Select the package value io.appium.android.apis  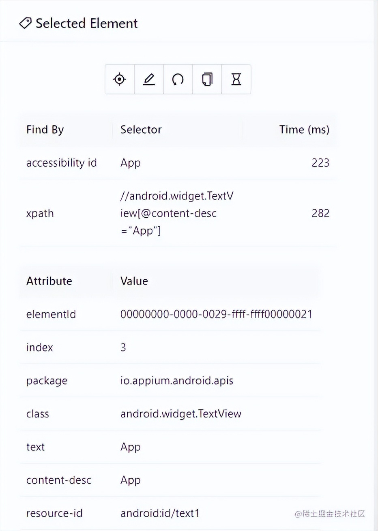point(176,381)
